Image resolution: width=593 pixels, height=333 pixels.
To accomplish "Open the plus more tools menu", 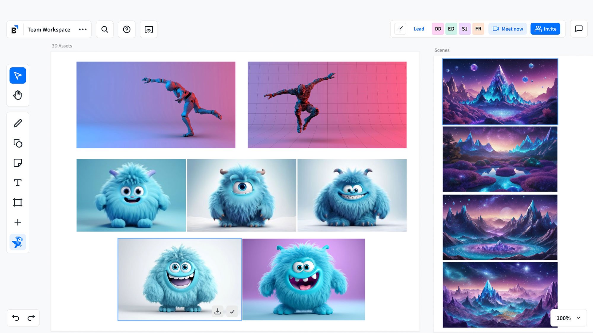I will click(18, 222).
